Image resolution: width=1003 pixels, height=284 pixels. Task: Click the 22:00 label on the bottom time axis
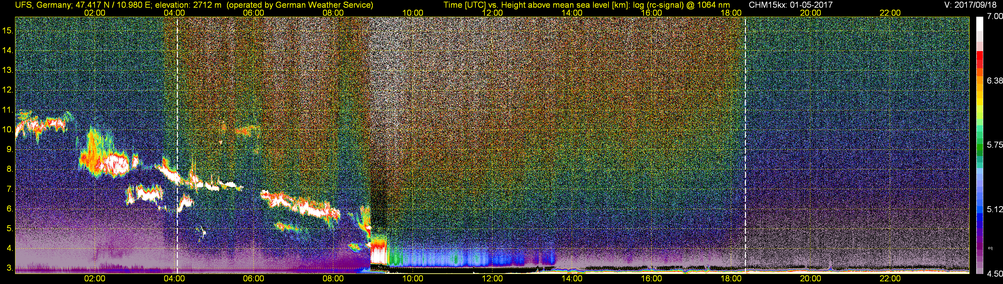pos(890,279)
